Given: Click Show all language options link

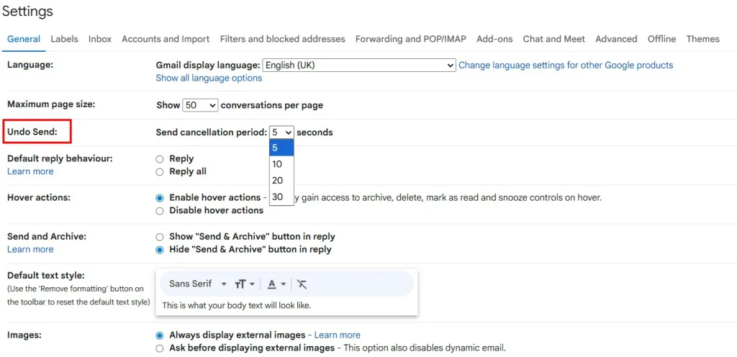Looking at the screenshot, I should coord(209,78).
